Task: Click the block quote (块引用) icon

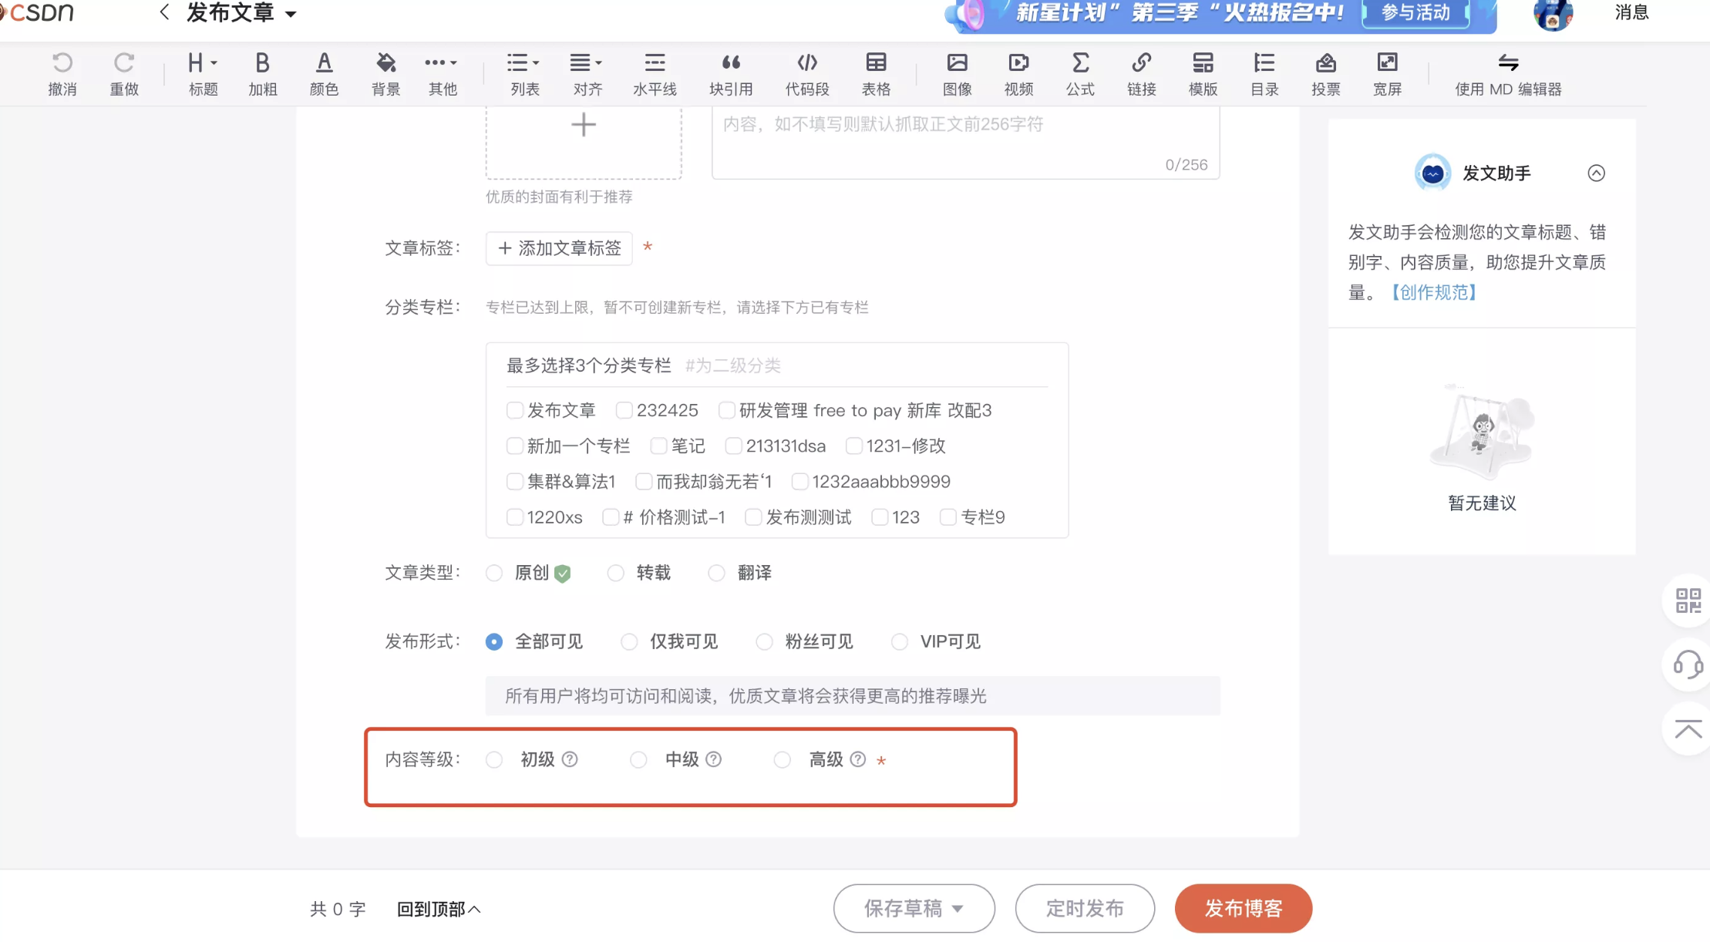Action: pyautogui.click(x=731, y=73)
